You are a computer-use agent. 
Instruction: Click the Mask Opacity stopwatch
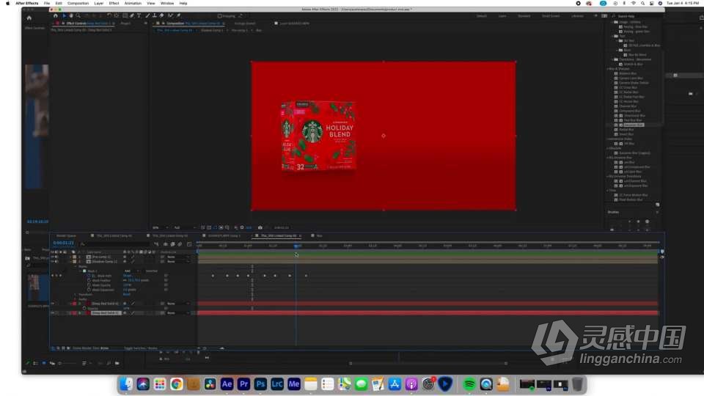89,285
